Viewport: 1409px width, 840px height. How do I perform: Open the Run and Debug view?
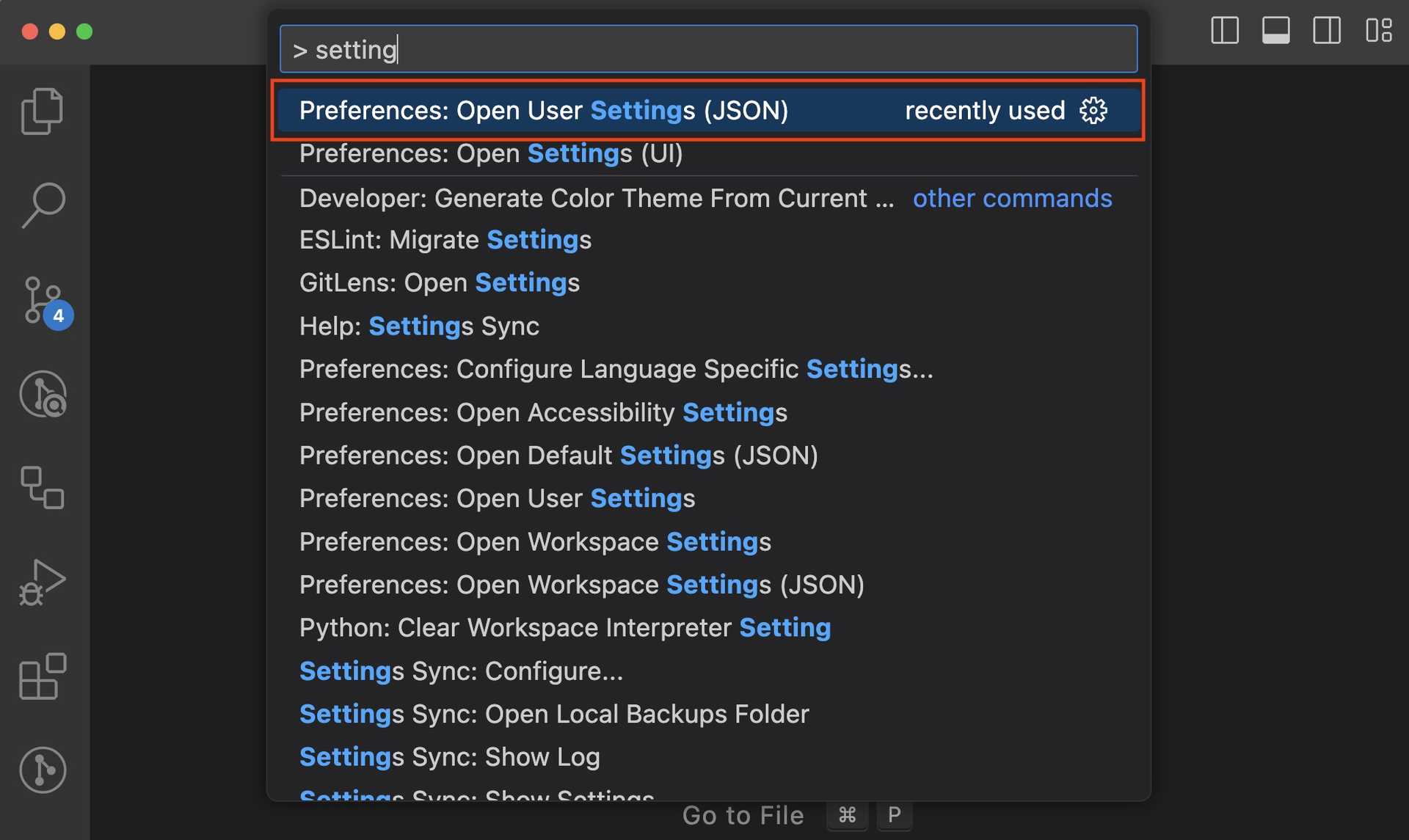[x=42, y=582]
